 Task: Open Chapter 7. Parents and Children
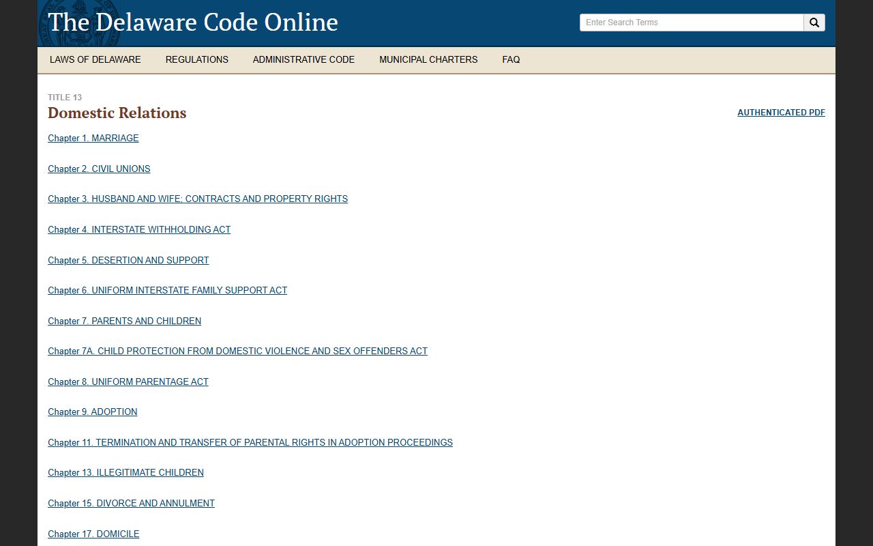pos(124,321)
